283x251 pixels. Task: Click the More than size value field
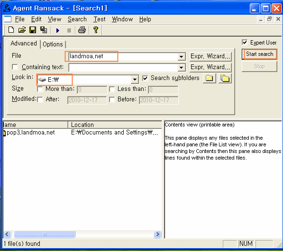click(92, 90)
